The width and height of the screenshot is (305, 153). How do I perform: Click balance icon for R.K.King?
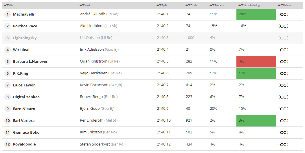pyautogui.click(x=283, y=73)
